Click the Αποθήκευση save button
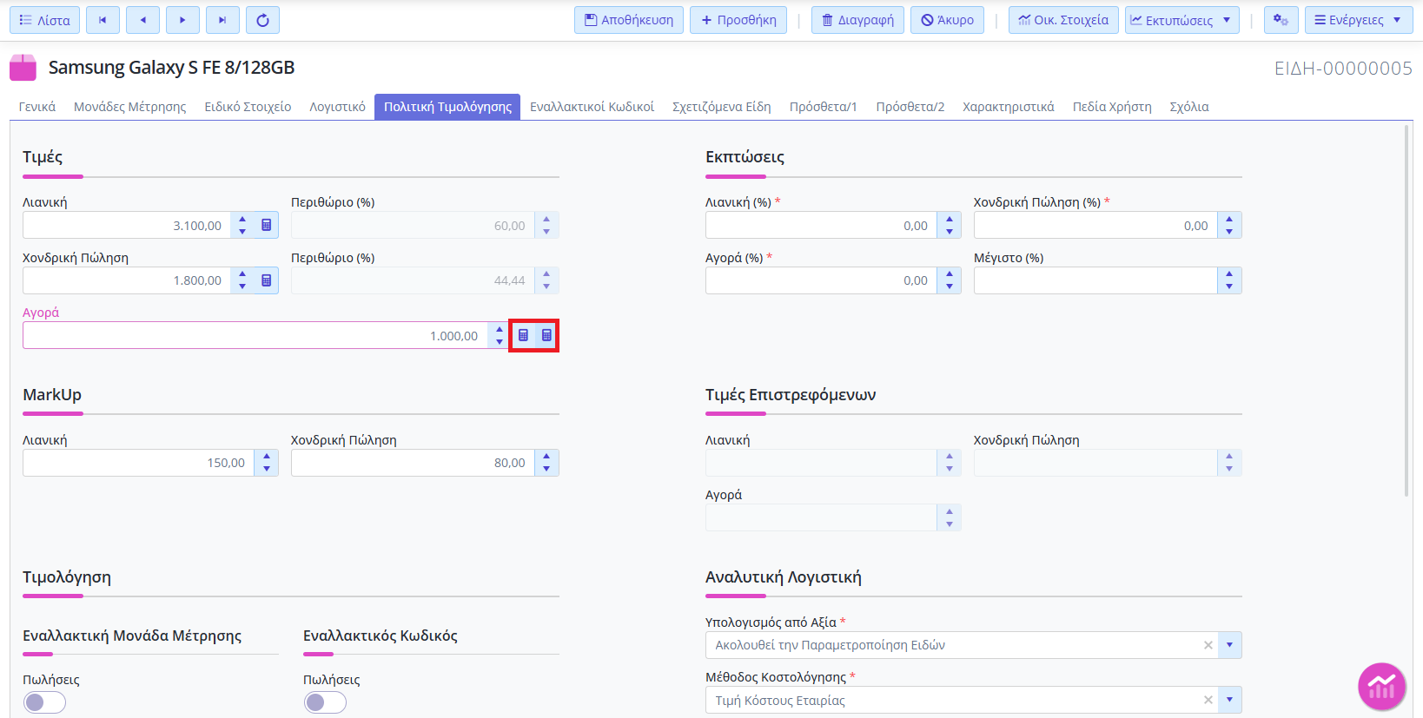1423x718 pixels. tap(628, 20)
